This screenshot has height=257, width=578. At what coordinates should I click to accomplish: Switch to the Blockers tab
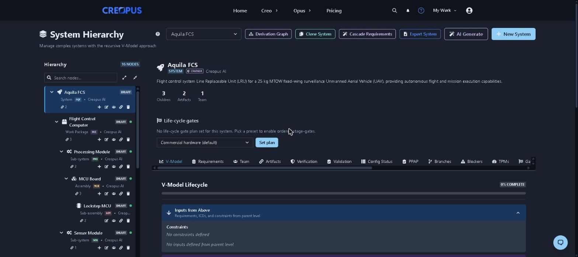(x=471, y=161)
